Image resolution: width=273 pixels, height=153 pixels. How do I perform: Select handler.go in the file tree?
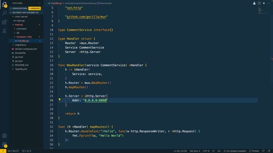(23, 41)
